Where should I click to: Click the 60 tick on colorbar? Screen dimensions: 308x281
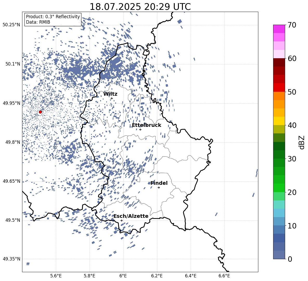(292, 58)
